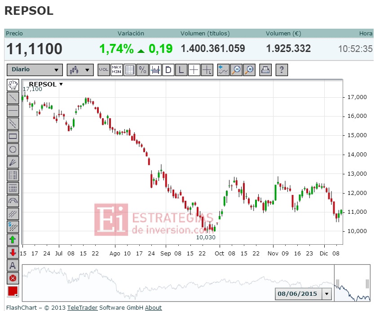Click the red delete drawings button

13,278
